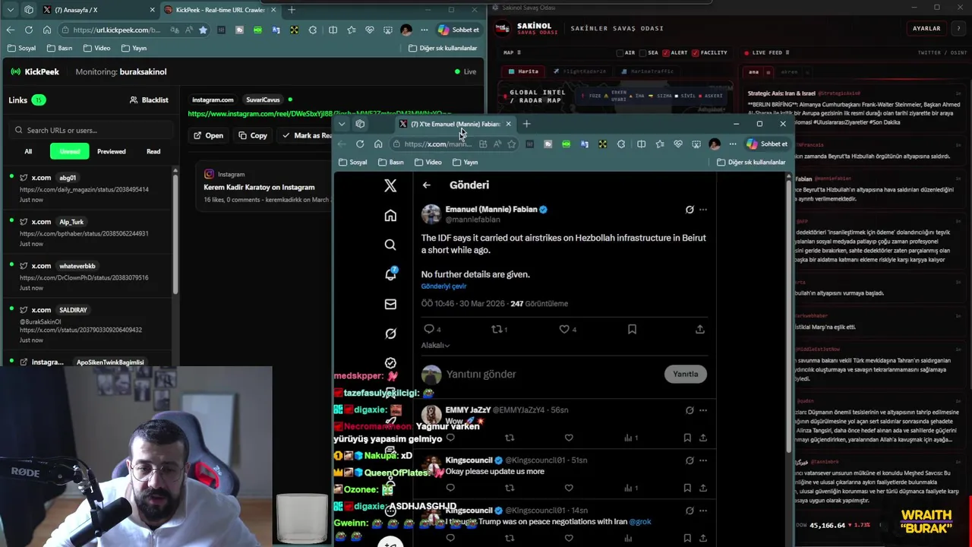This screenshot has height=547, width=972.
Task: Bookmark Emanuel Fabian's post
Action: point(632,329)
